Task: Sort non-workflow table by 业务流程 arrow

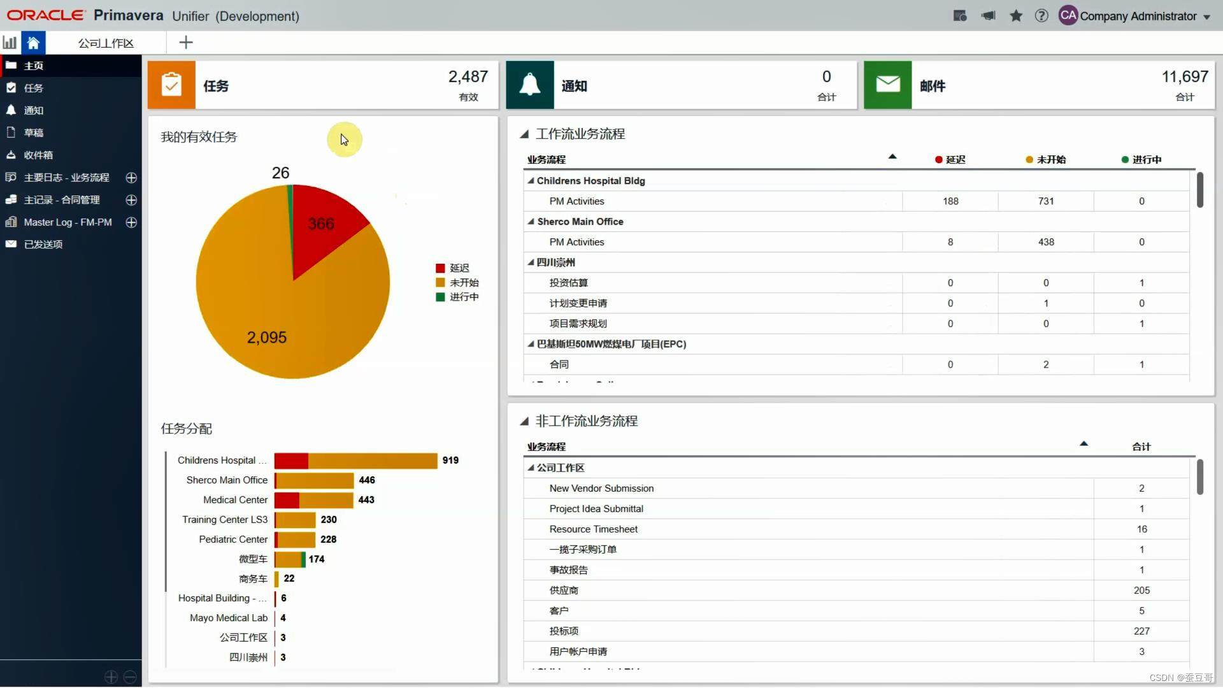Action: (x=1084, y=443)
